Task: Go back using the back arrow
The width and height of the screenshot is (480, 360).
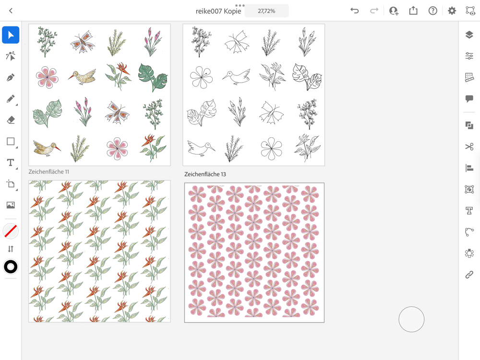Action: pos(11,11)
